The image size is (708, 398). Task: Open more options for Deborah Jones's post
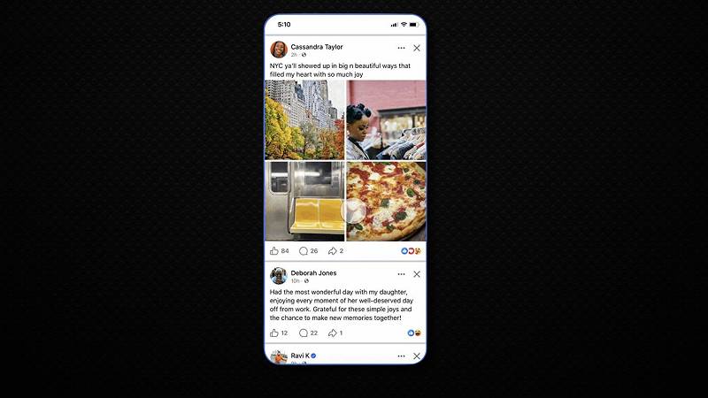(401, 274)
